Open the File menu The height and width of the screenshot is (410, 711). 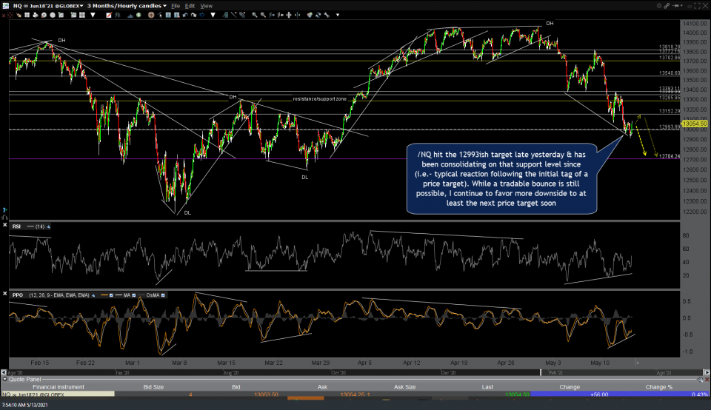(x=176, y=6)
